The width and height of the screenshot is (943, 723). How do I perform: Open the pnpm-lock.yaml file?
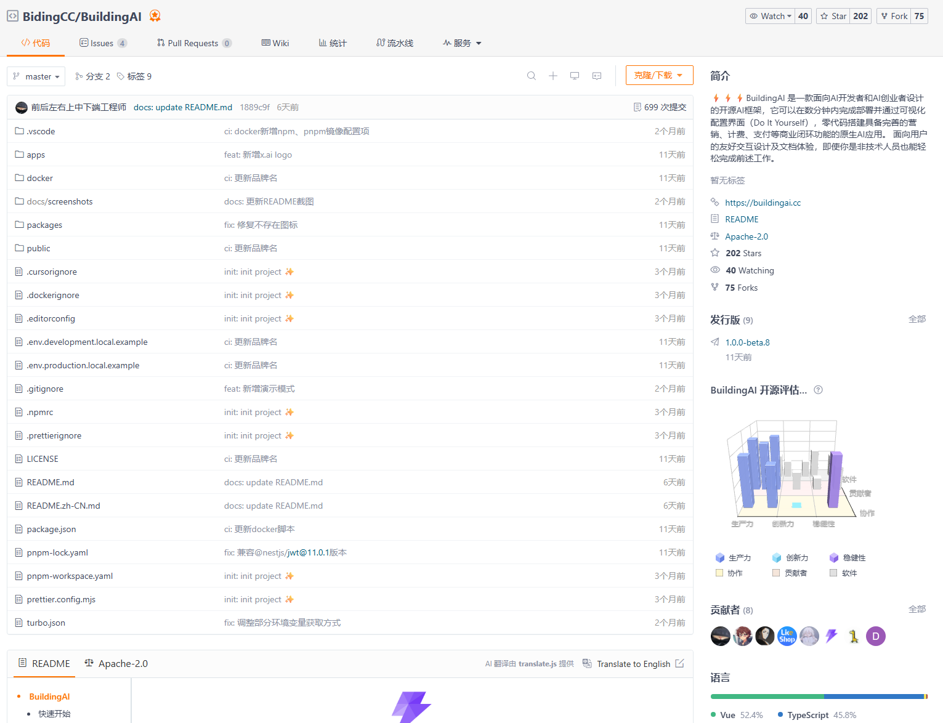tap(57, 553)
